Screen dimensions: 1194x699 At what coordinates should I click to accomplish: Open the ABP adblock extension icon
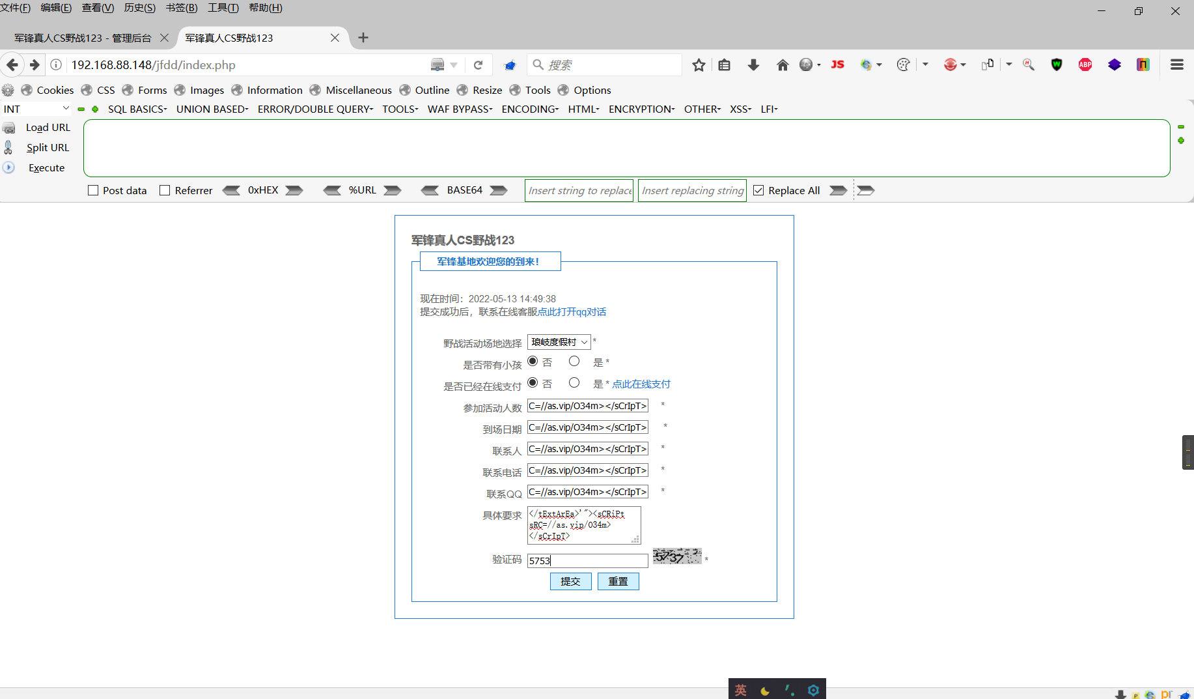[1085, 64]
